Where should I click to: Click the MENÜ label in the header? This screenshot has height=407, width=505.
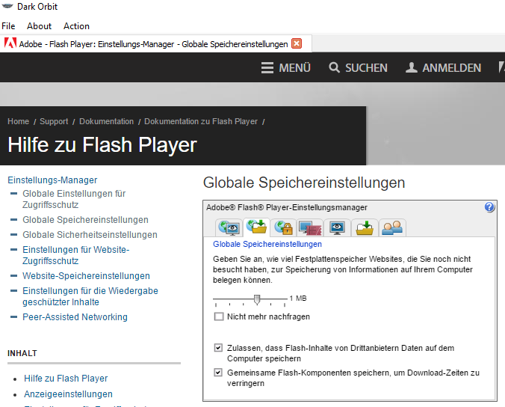pos(294,68)
